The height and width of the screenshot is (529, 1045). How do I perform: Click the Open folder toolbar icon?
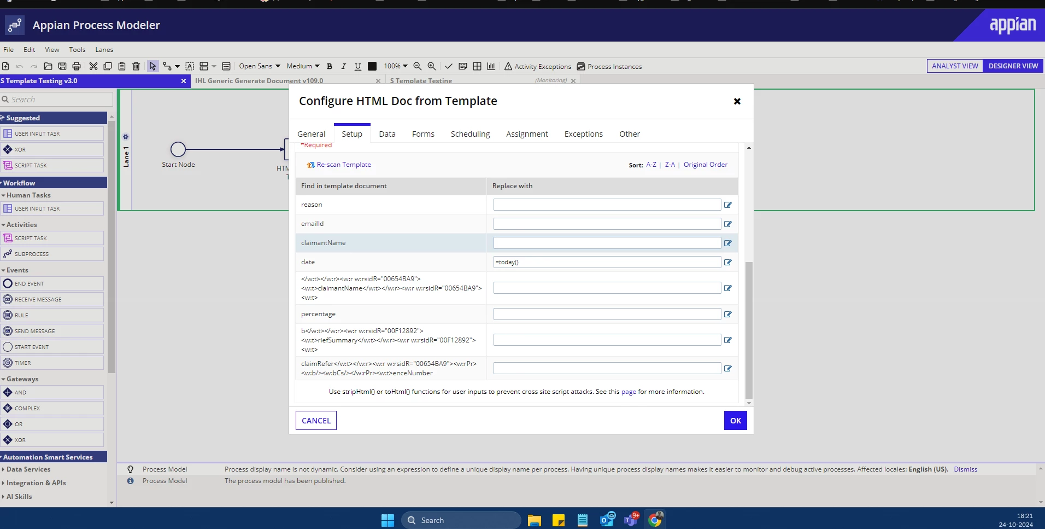coord(48,66)
